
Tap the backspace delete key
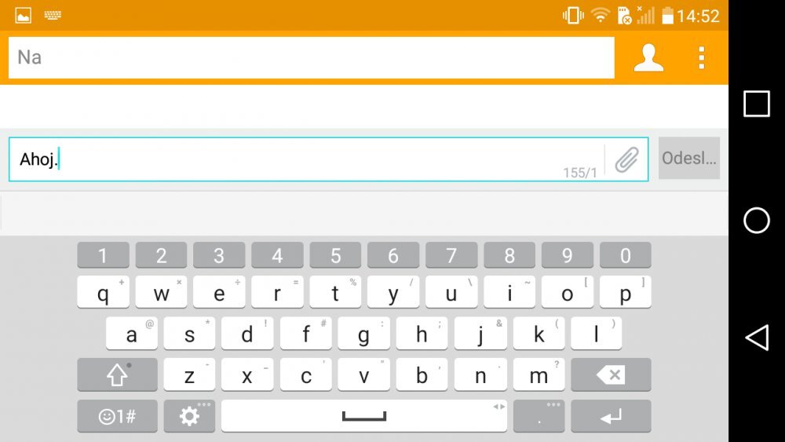click(x=611, y=374)
